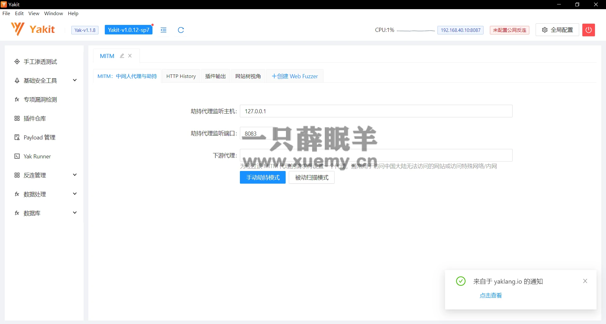The image size is (606, 324).
Task: Click 被动扫描模式 button
Action: (312, 177)
